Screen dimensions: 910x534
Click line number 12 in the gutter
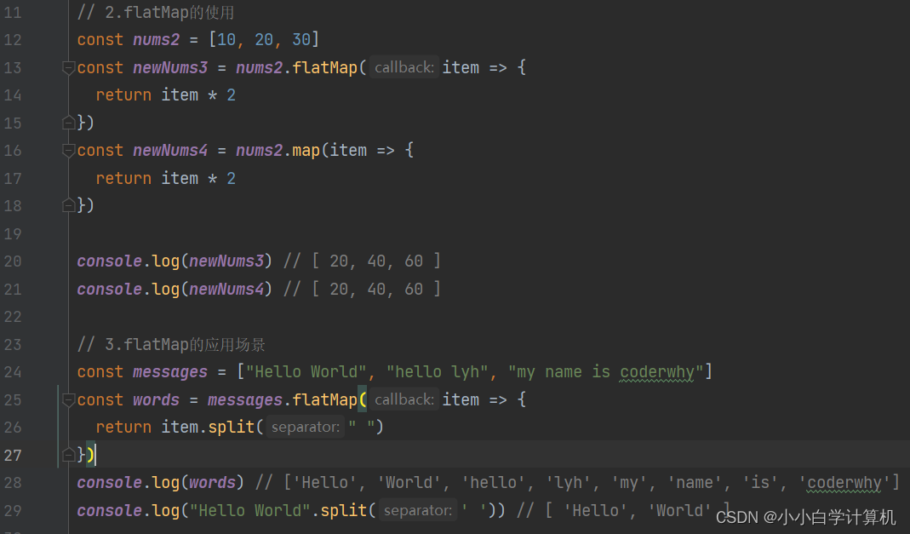point(13,40)
